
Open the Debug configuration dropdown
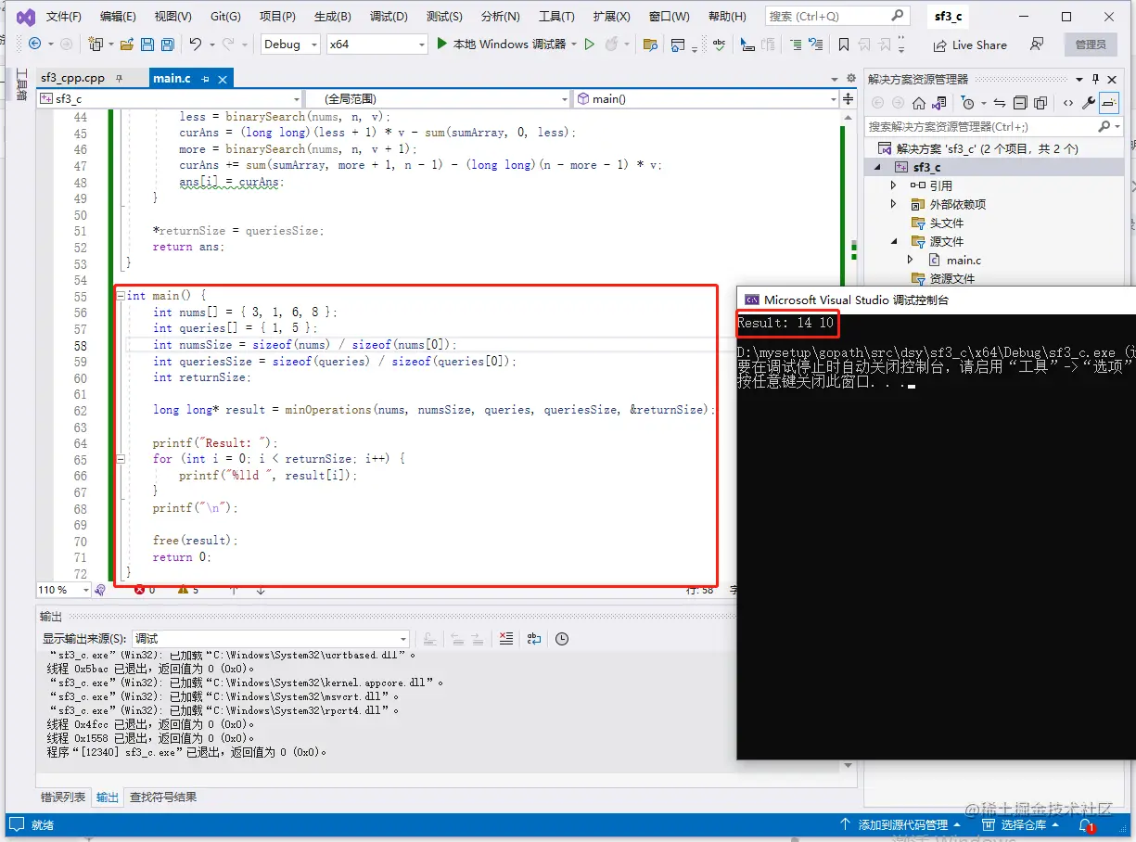point(290,44)
